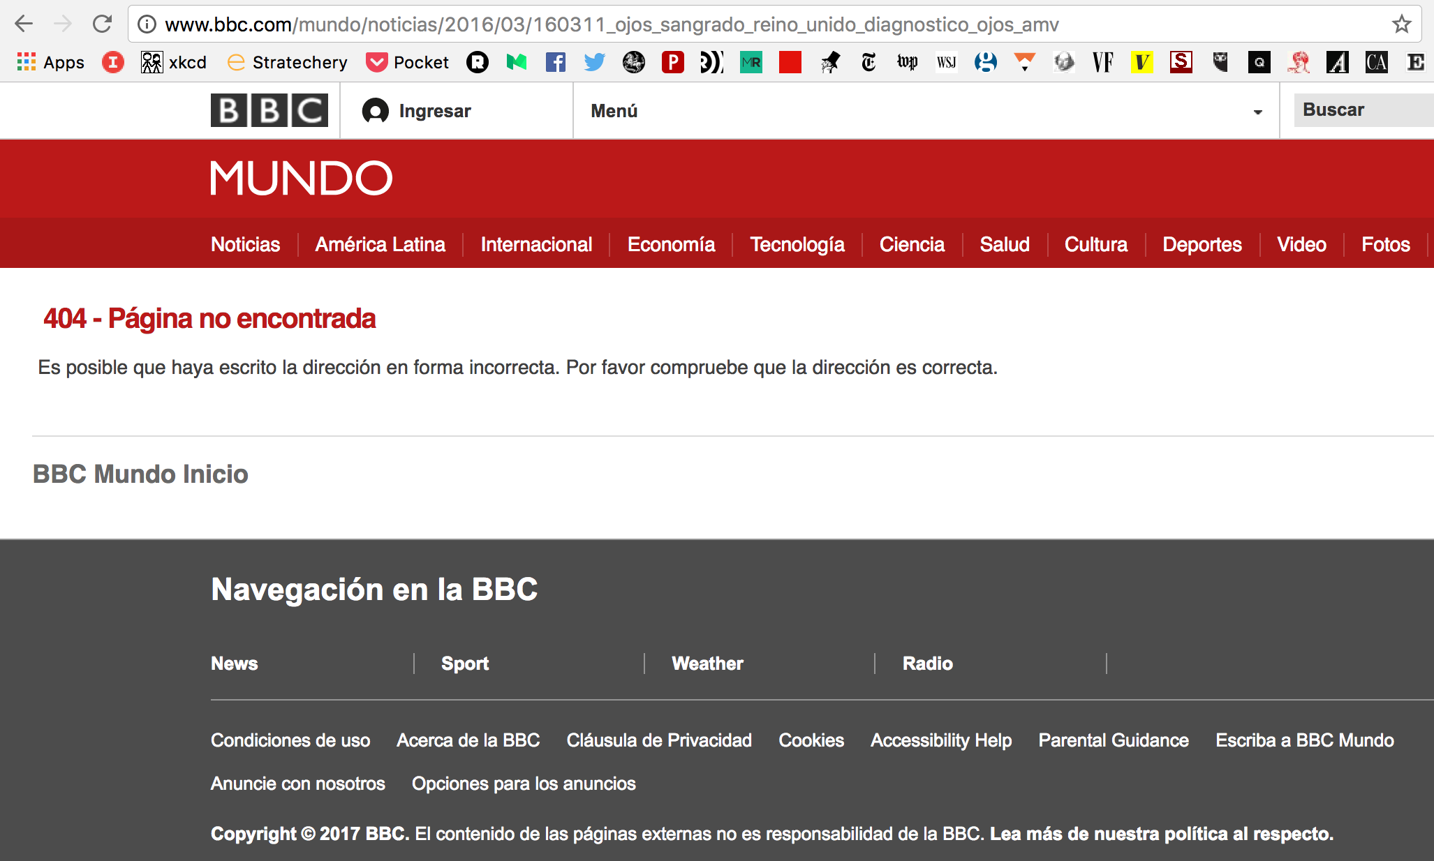Reload the page
This screenshot has height=861, width=1434.
(x=103, y=24)
